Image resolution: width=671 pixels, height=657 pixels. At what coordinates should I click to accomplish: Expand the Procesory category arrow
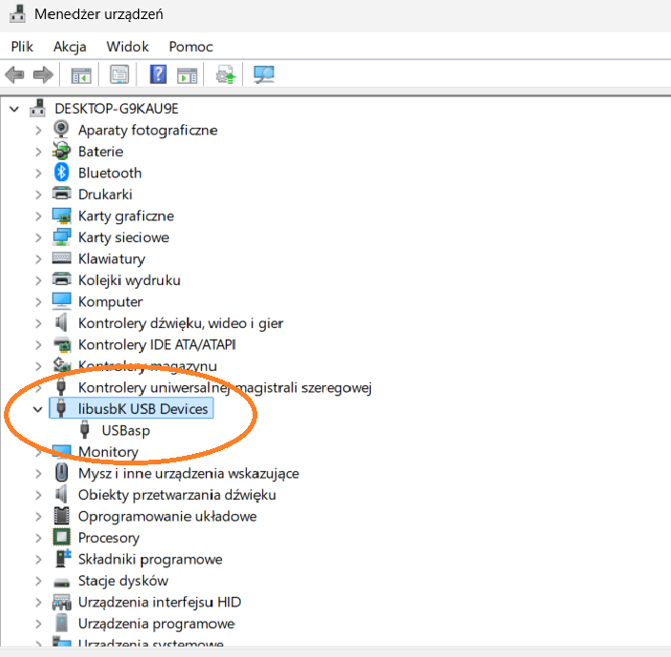point(38,538)
